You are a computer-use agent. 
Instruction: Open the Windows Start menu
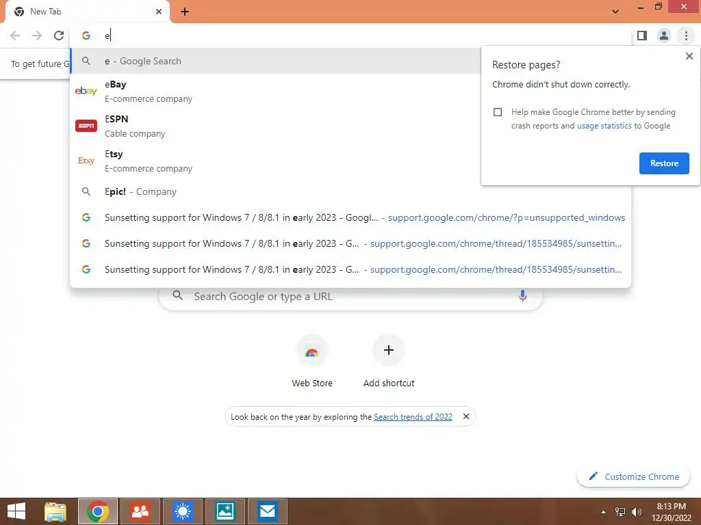tap(16, 511)
